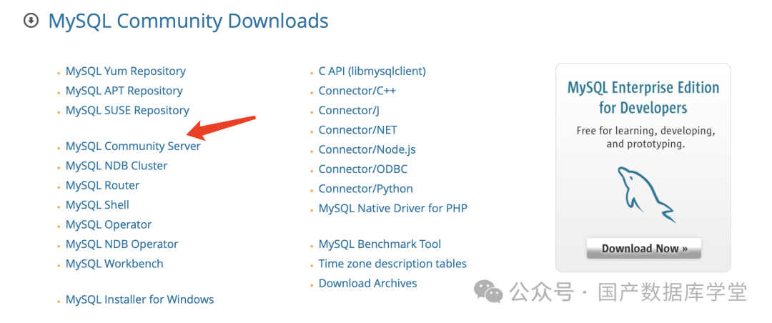This screenshot has height=323, width=772.
Task: Open the Connector/Python link
Action: pyautogui.click(x=366, y=189)
